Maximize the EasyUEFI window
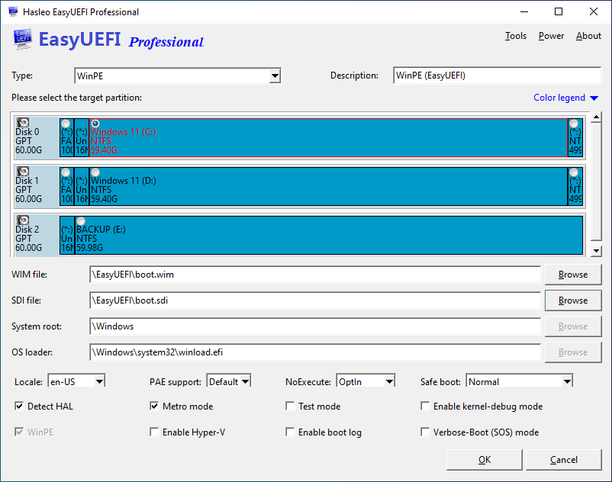 click(x=559, y=11)
